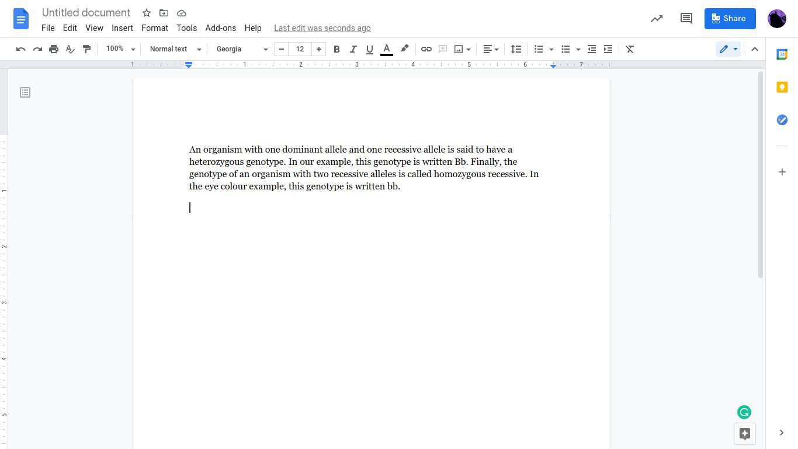Click the Undo arrow icon
This screenshot has width=798, height=449.
pos(21,49)
